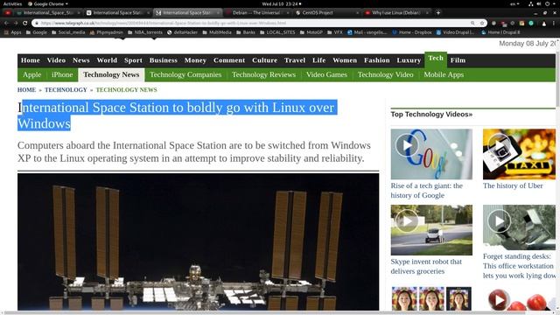Open the Home section in the navigation
The image size is (560, 315).
point(31,60)
